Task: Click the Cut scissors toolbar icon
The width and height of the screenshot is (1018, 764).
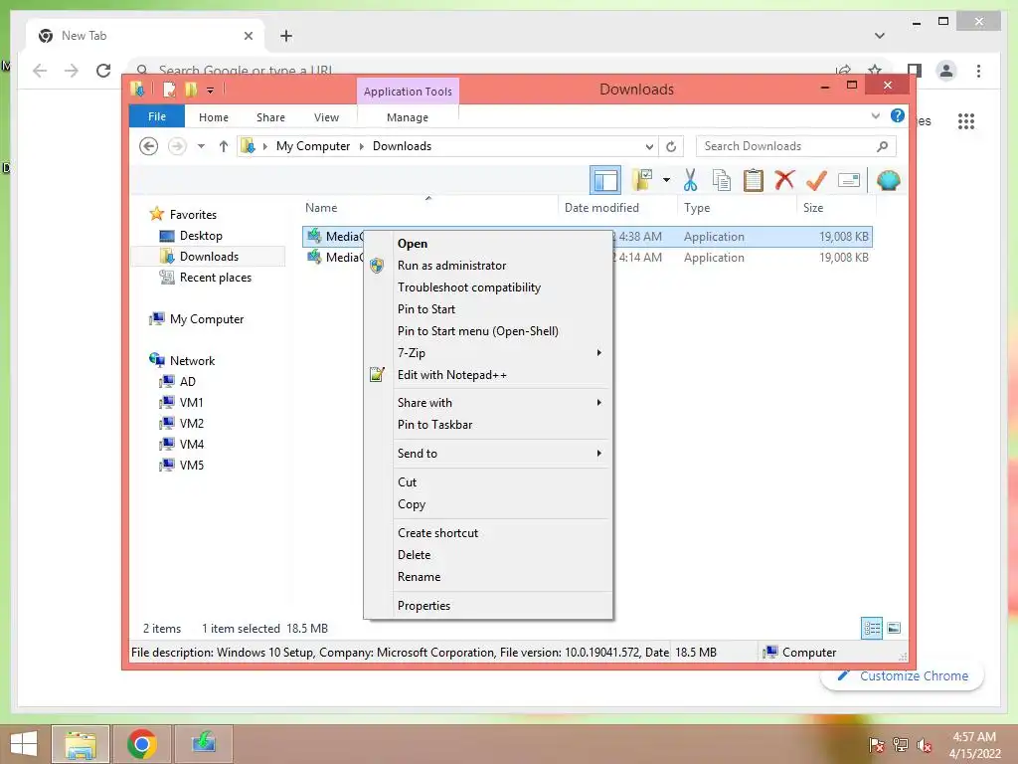Action: tap(690, 180)
